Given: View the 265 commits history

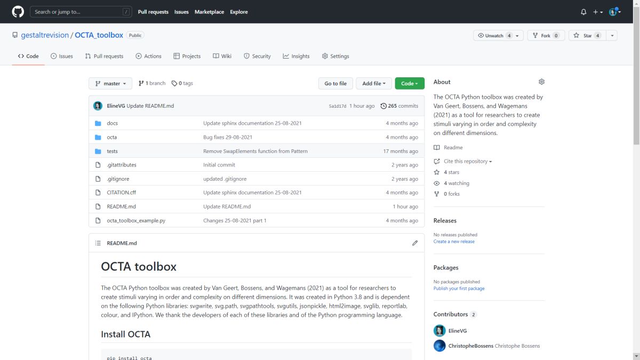Looking at the screenshot, I should [399, 106].
